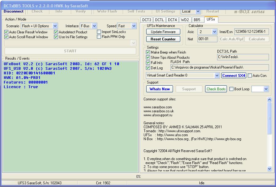Click the Verify toolbar button
Screen dimensions: 276x187
(x=81, y=11)
